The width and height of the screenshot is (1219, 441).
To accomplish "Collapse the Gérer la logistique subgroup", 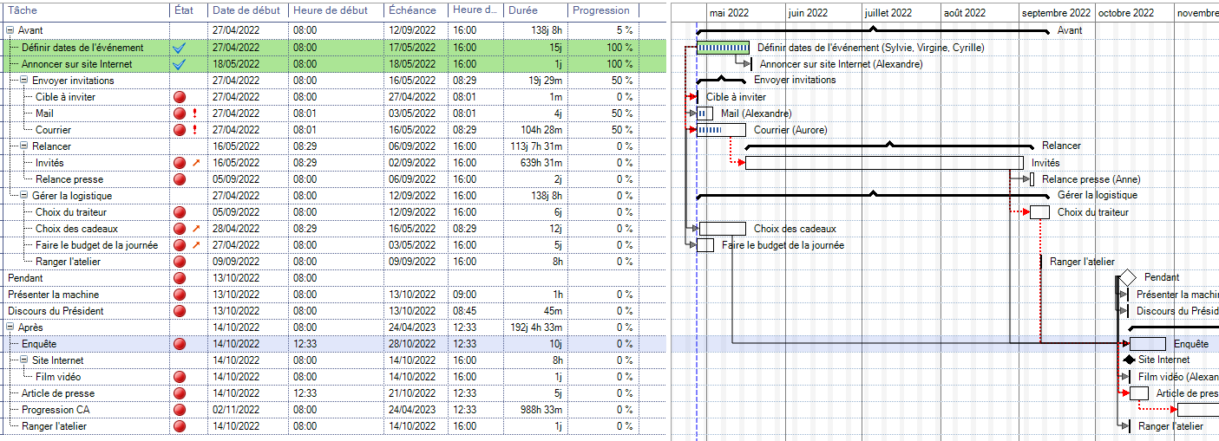I will [24, 196].
